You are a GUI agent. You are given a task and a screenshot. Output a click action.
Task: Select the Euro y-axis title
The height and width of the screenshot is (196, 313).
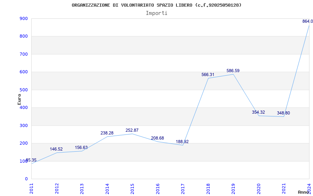tap(19, 99)
